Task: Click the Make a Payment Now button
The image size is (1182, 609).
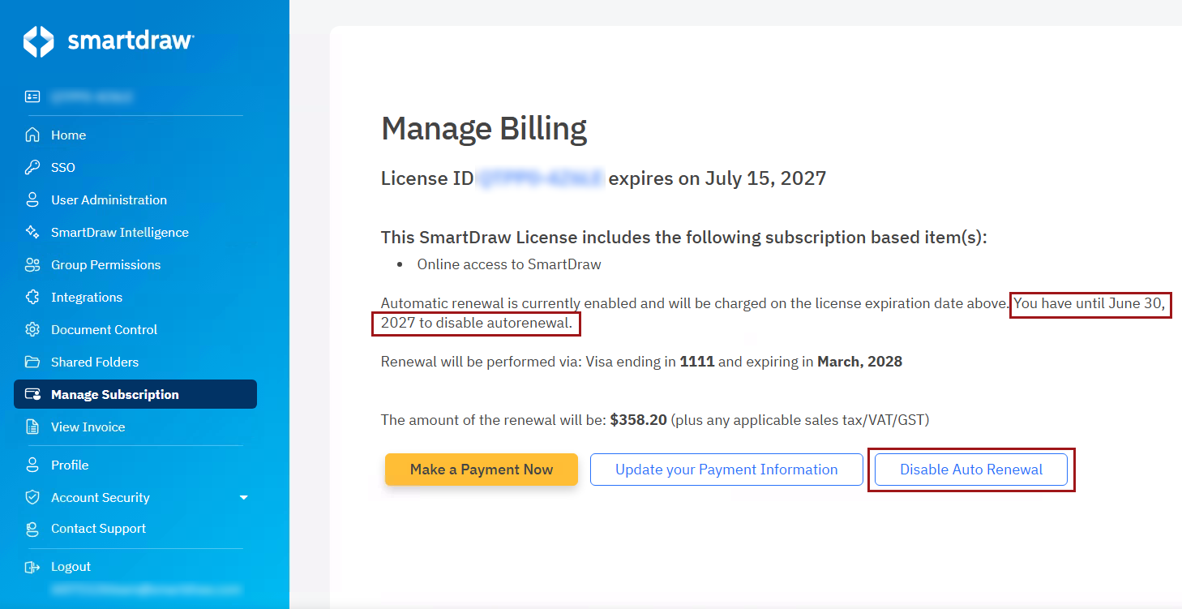Action: [482, 470]
